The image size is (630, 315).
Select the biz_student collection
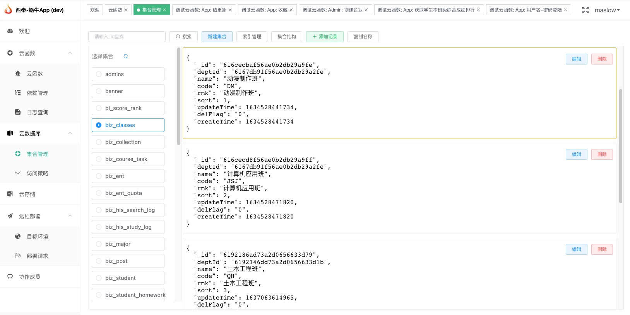(128, 278)
